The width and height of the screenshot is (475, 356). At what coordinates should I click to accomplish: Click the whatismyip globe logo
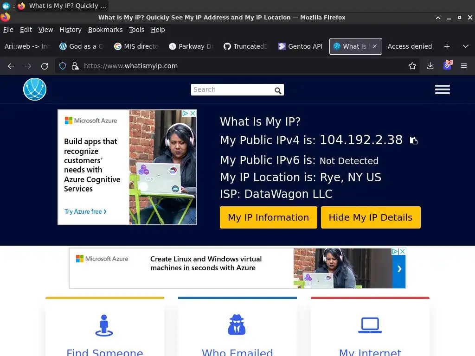[x=35, y=89]
